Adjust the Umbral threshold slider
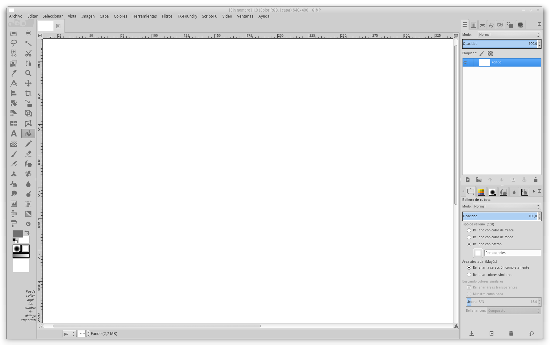This screenshot has width=550, height=345. pos(502,302)
